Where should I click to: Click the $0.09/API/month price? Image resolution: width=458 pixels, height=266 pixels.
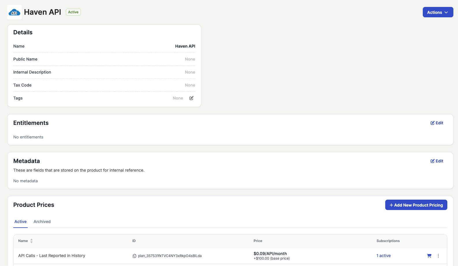pyautogui.click(x=270, y=254)
